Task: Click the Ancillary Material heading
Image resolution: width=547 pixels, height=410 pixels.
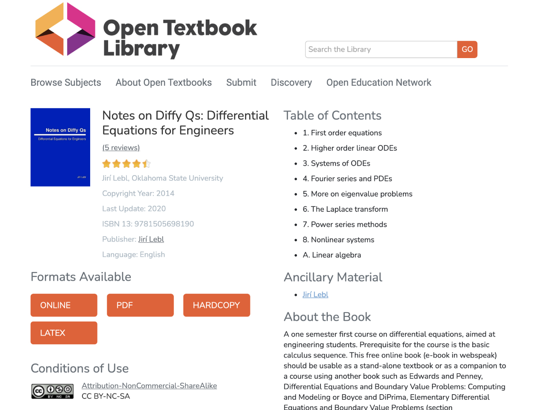Action: [x=333, y=278]
